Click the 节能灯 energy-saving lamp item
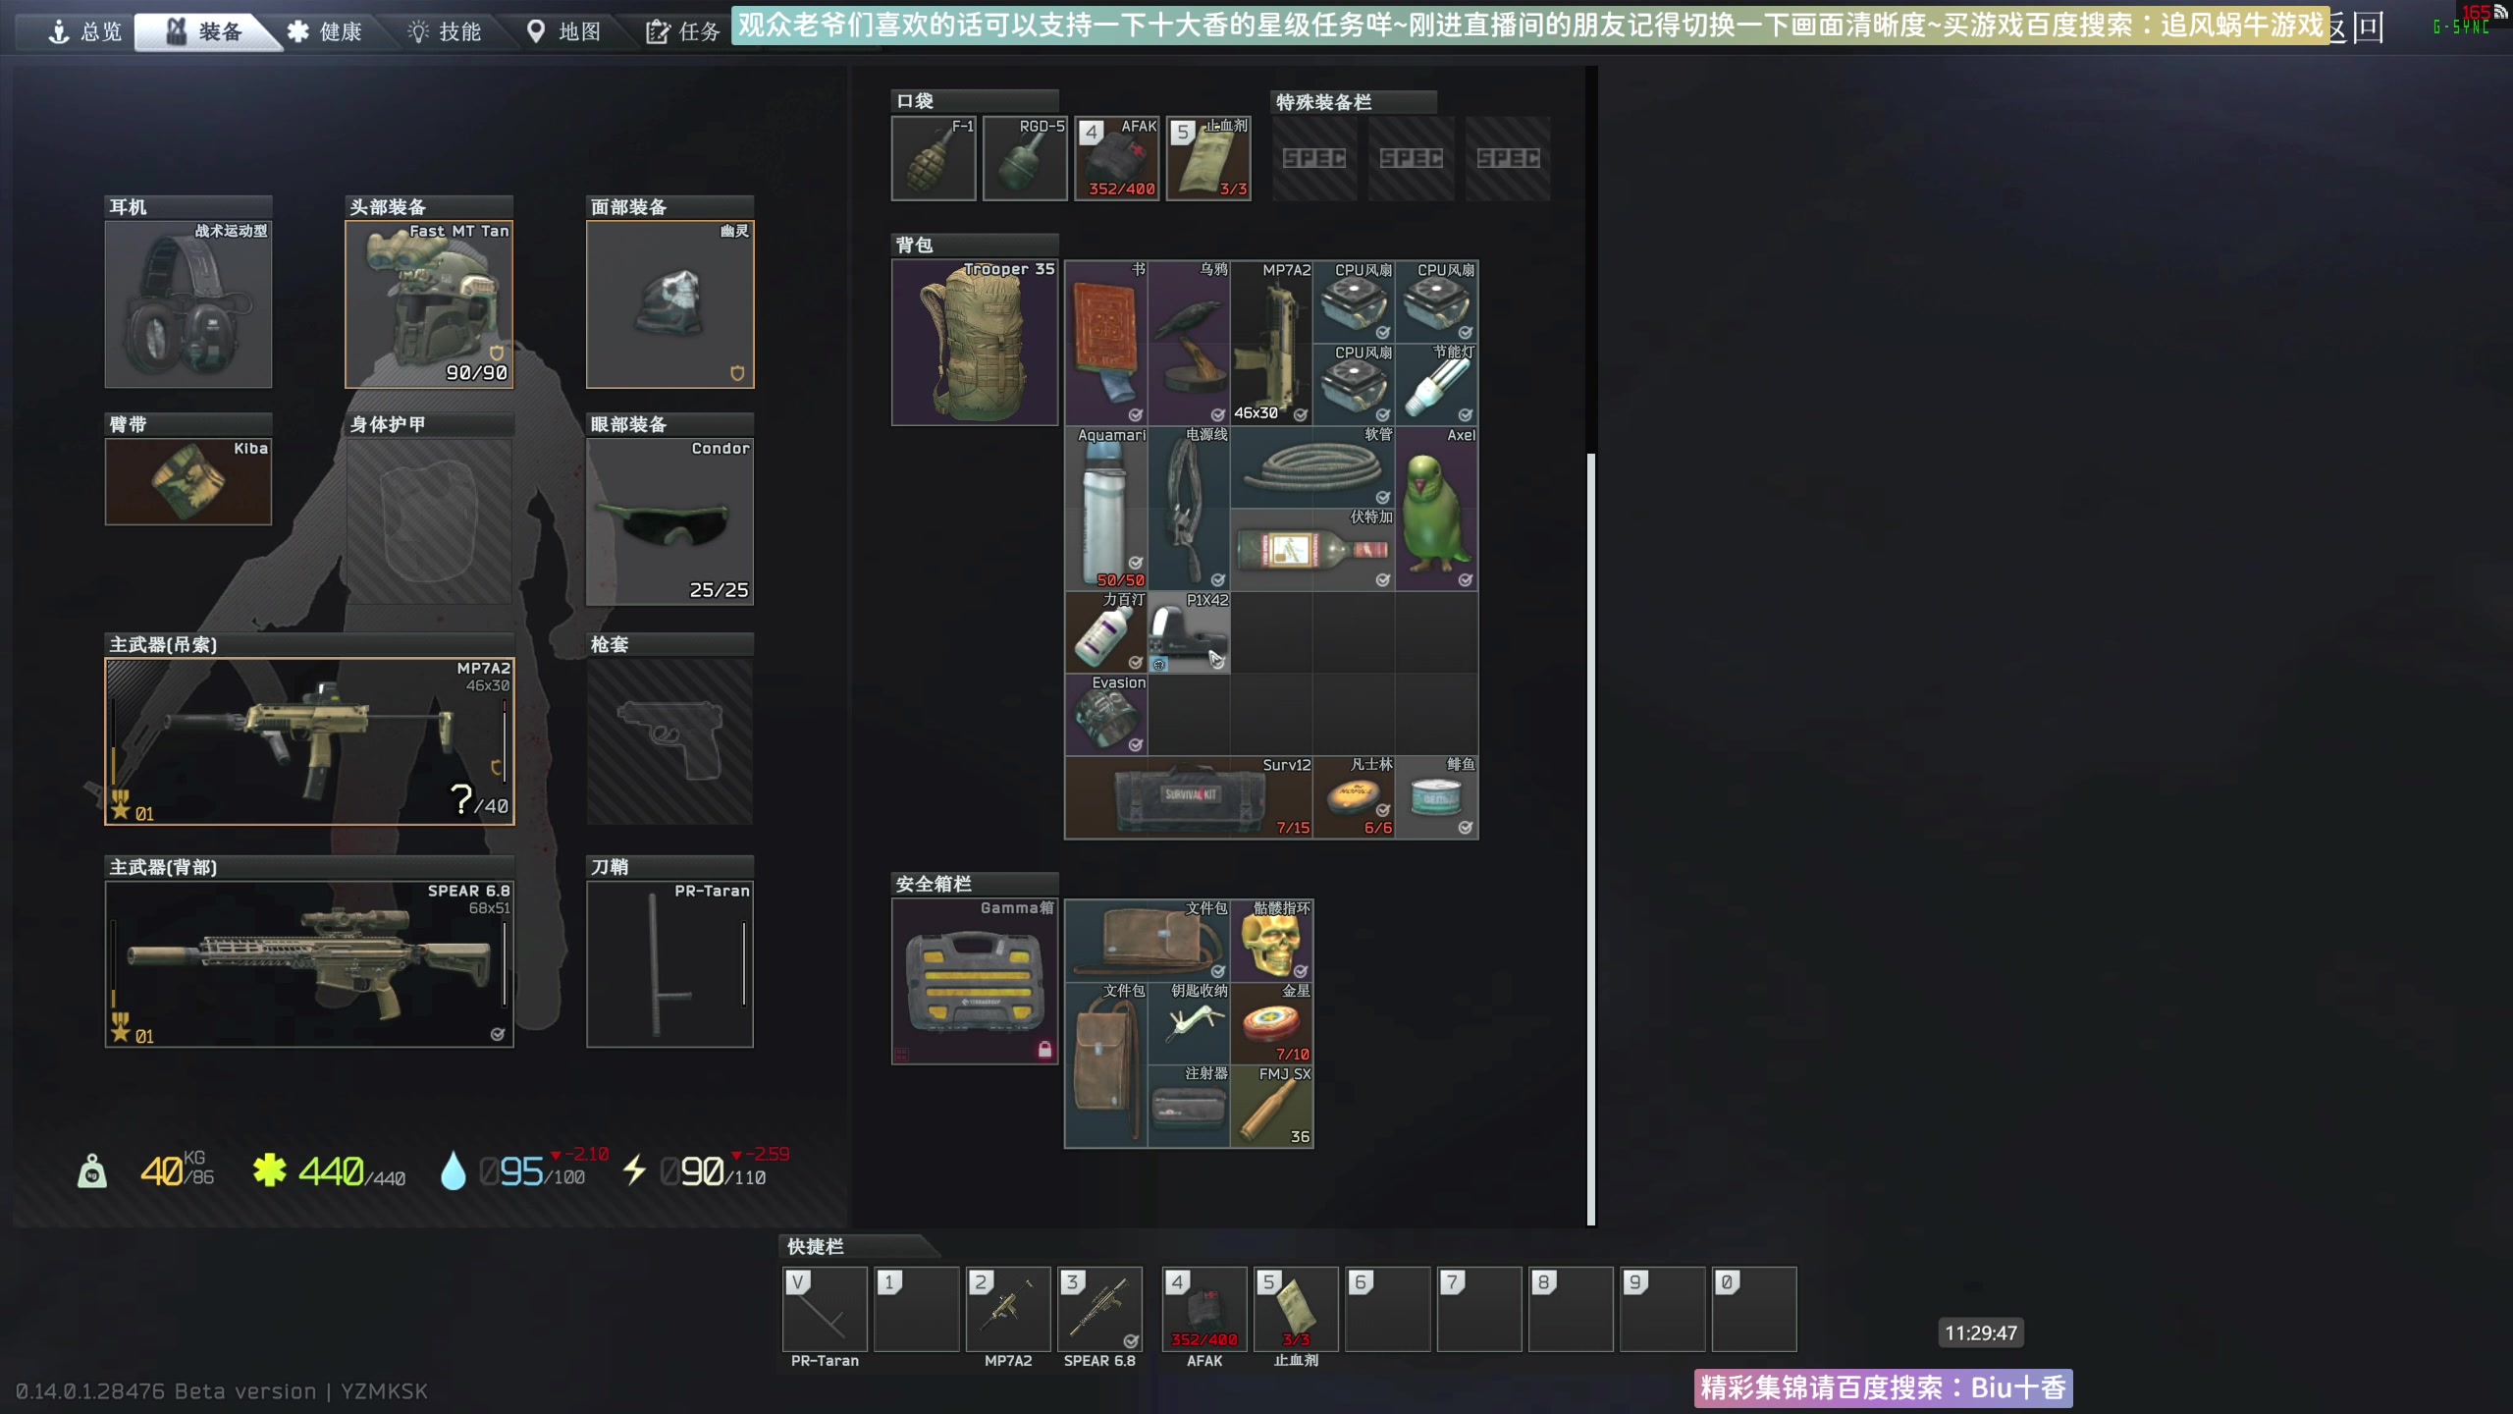Screen dimensions: 2513x1414 point(1436,384)
